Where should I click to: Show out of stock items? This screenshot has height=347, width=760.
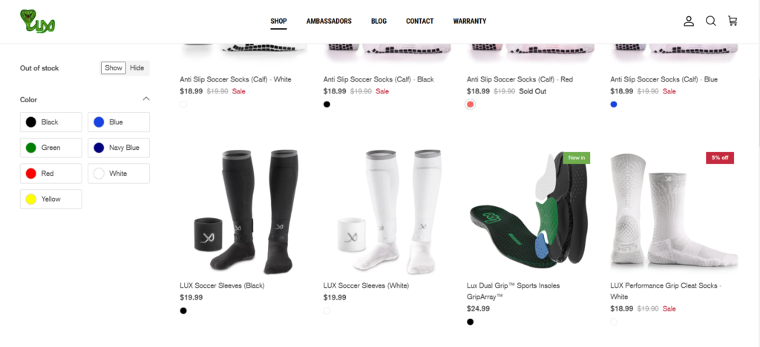coord(114,67)
